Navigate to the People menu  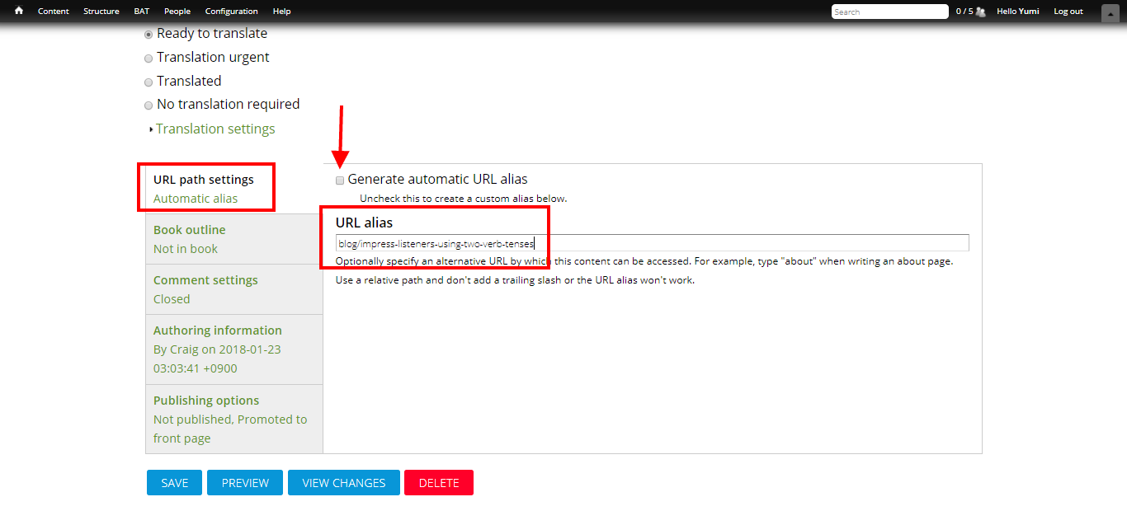[177, 11]
